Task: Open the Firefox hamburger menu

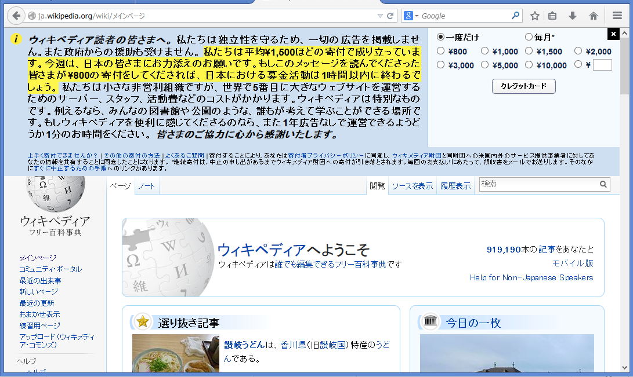Action: coord(617,16)
